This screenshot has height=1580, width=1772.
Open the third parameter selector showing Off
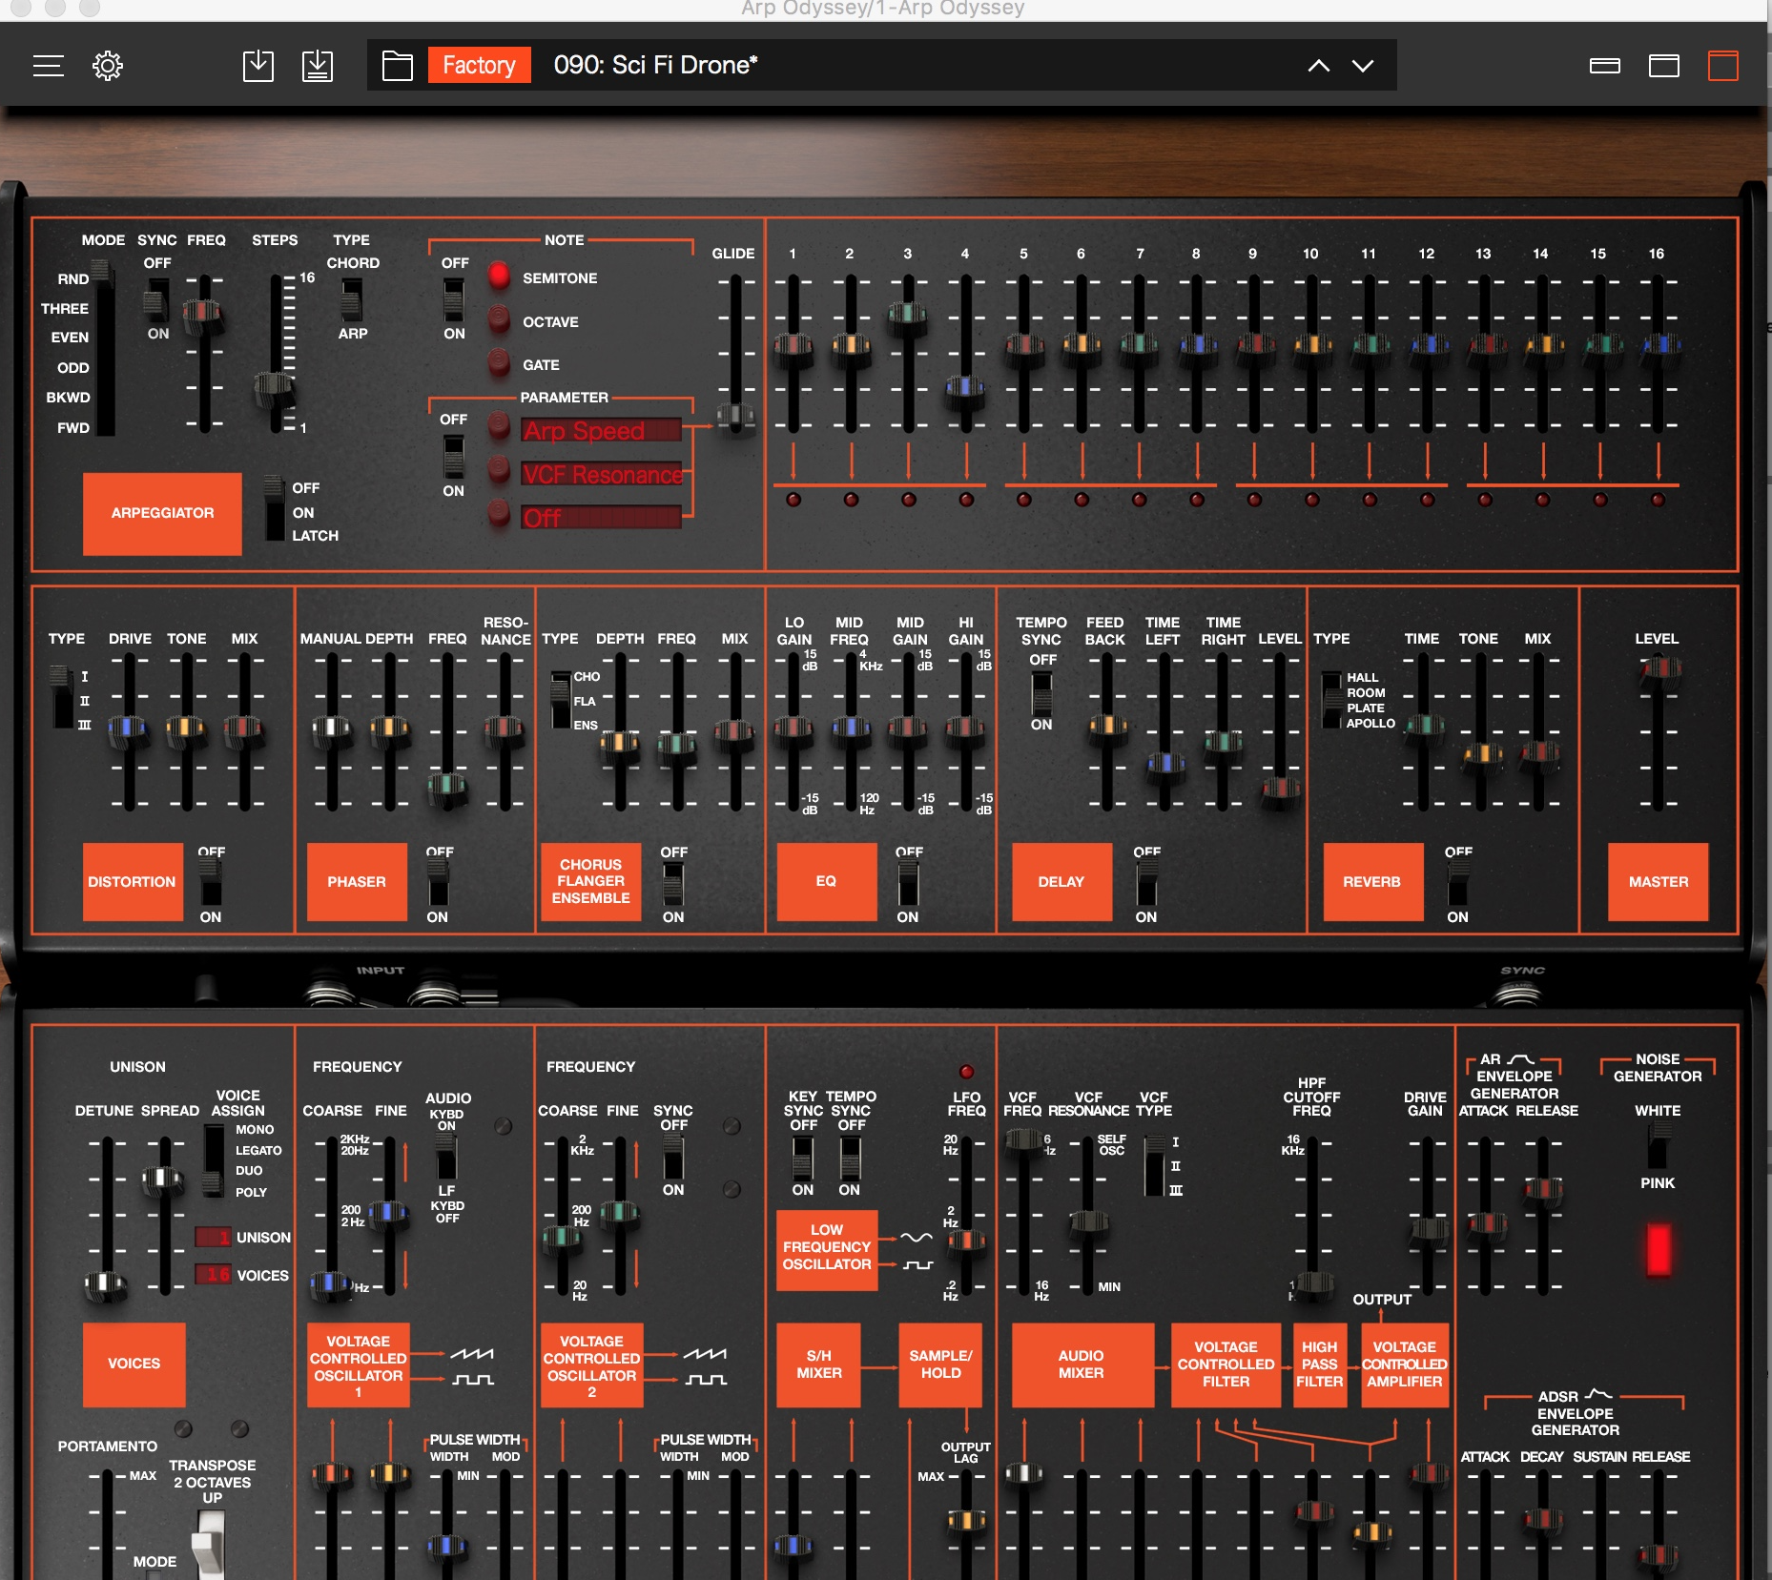pos(601,518)
